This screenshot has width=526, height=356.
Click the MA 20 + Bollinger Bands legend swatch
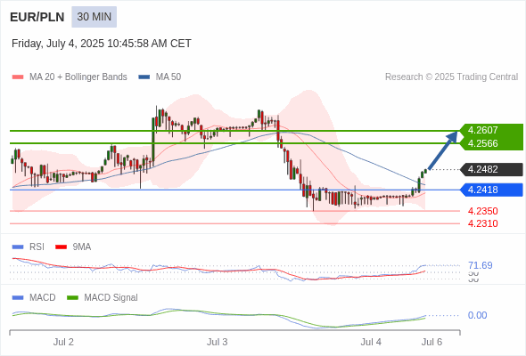point(18,77)
